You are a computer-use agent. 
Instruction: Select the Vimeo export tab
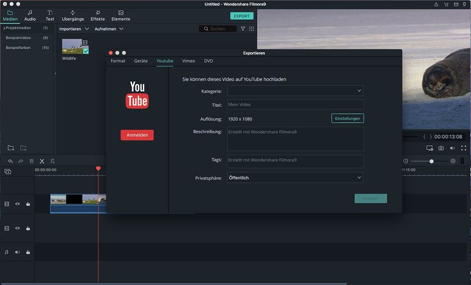(188, 61)
